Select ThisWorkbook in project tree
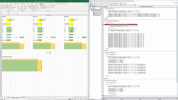The height and width of the screenshot is (100, 178). 98,16
